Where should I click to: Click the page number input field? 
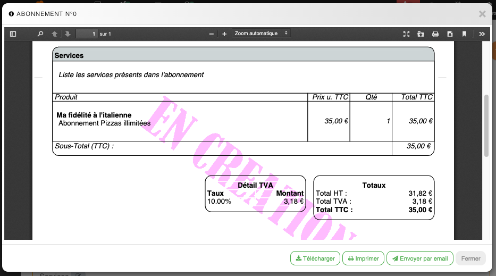[x=87, y=34]
